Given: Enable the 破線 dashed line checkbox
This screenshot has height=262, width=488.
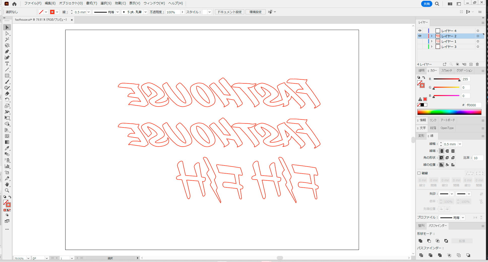Looking at the screenshot, I should (x=419, y=173).
